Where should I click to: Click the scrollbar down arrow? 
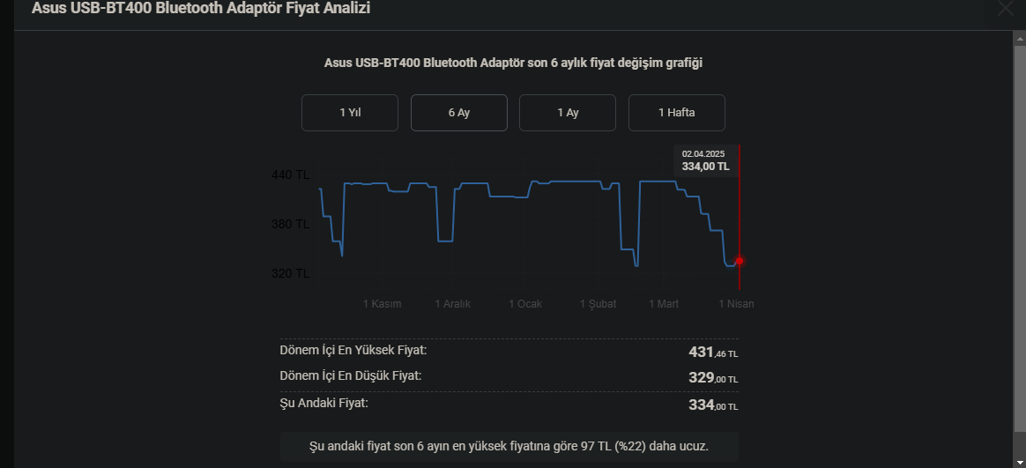click(1020, 462)
